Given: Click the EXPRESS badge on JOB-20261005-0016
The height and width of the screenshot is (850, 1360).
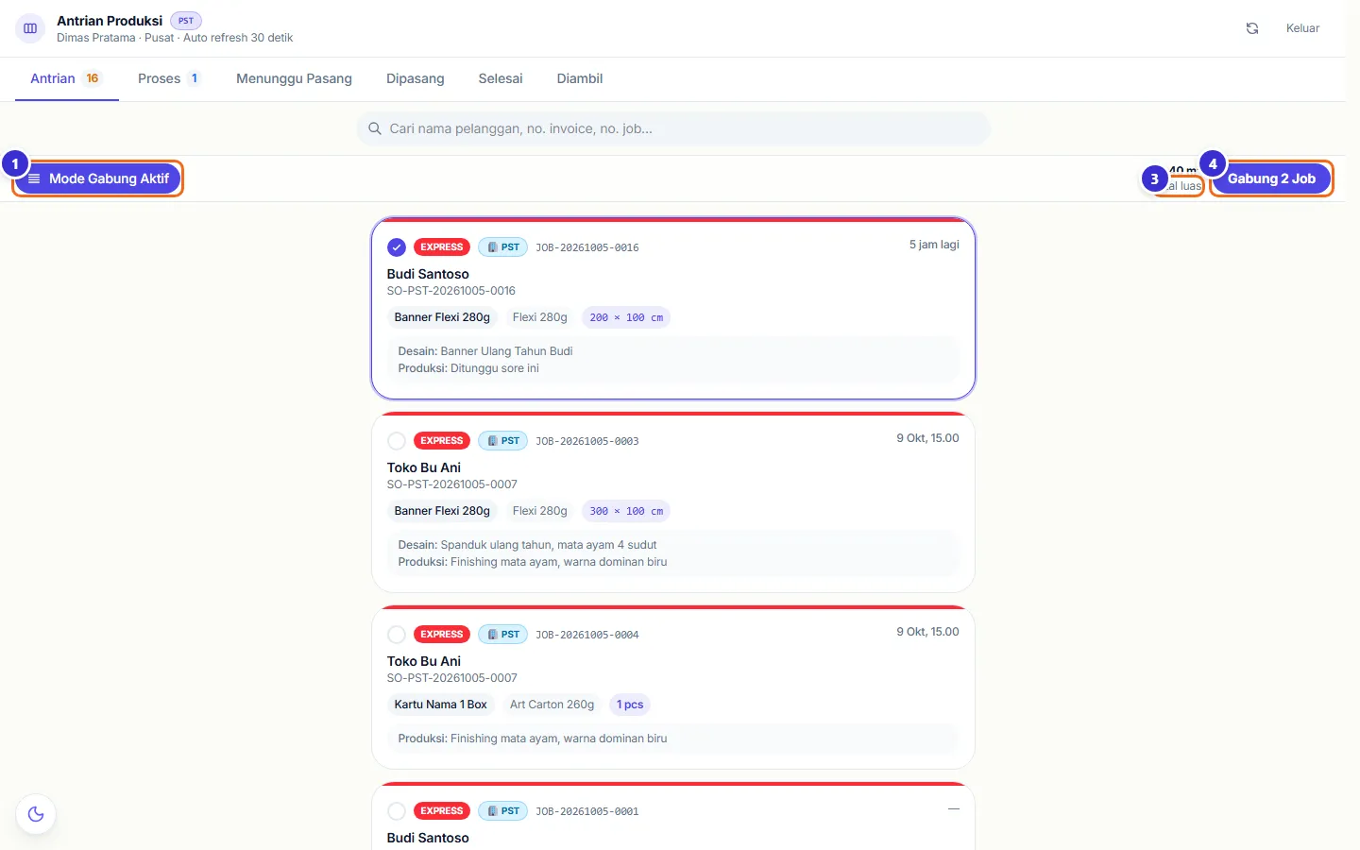Looking at the screenshot, I should pyautogui.click(x=442, y=247).
